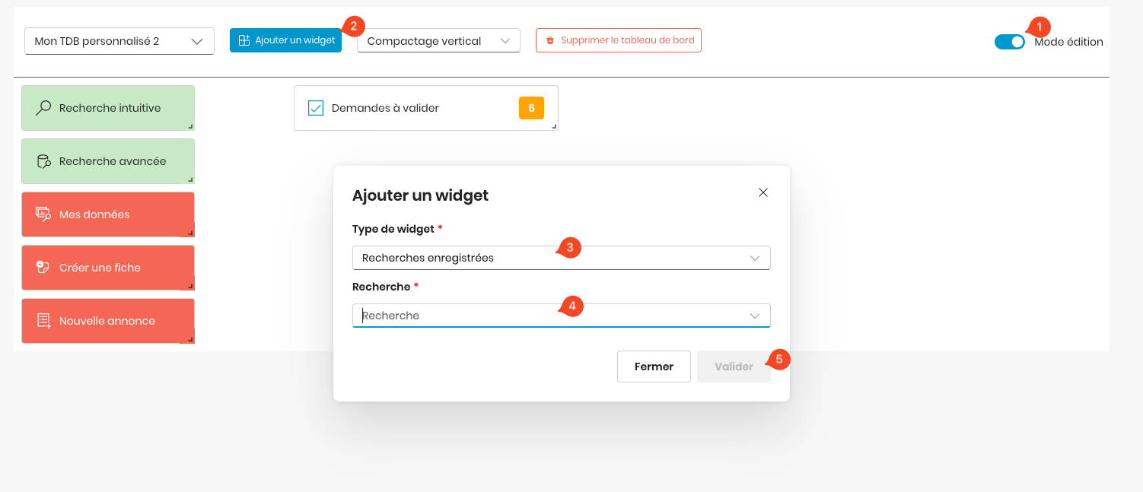This screenshot has width=1143, height=492.
Task: Click resize handle of Demandes à valider widget
Action: click(554, 126)
